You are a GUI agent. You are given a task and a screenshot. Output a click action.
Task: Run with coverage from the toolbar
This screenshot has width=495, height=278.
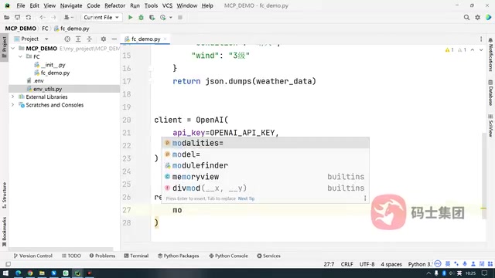tap(152, 17)
